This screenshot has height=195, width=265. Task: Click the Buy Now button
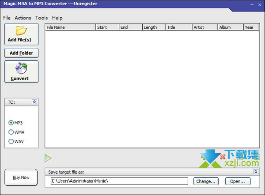click(21, 177)
